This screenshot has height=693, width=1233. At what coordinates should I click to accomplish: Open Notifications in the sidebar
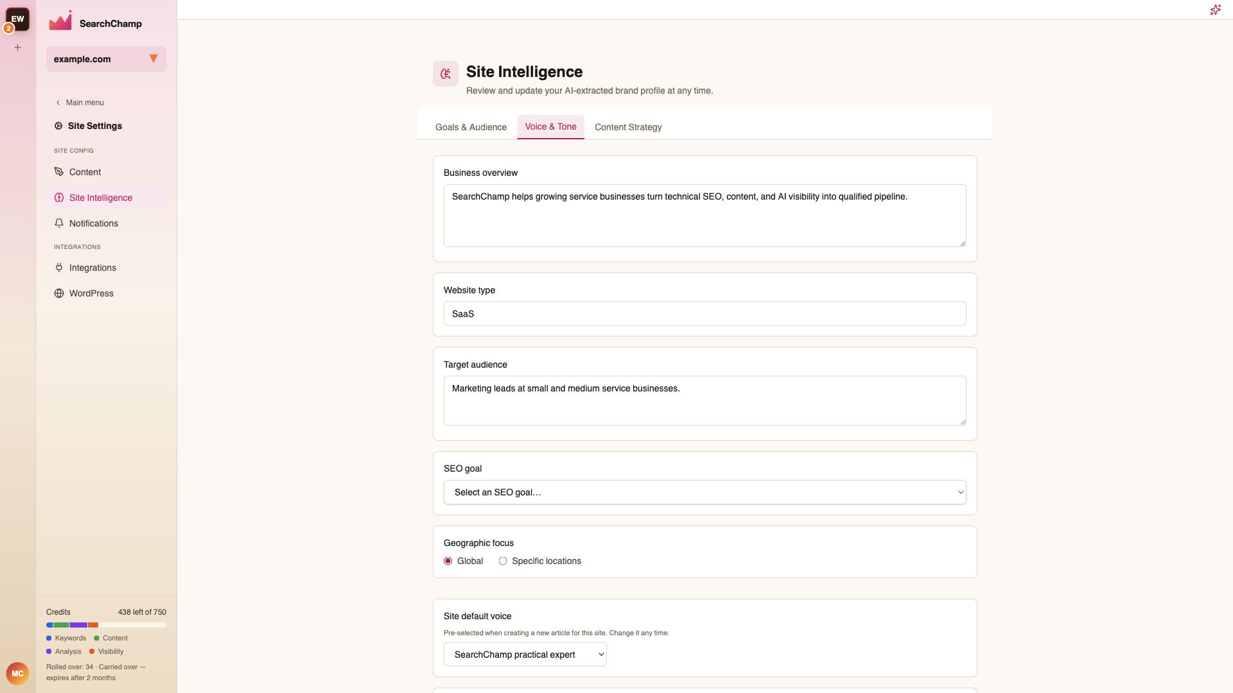(x=106, y=223)
